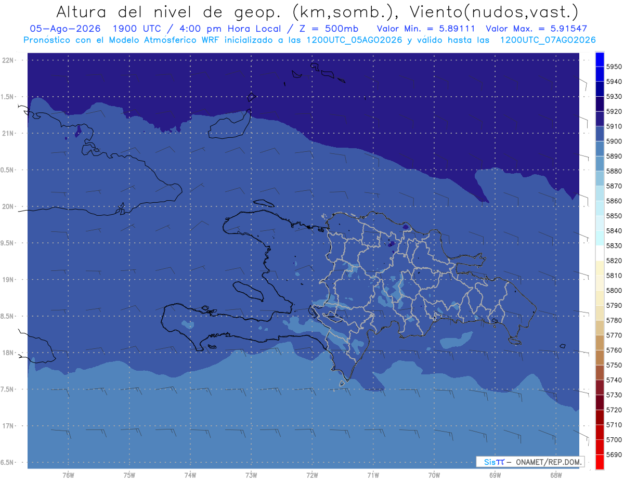Click the 22N latitude label
Image resolution: width=624 pixels, height=482 pixels.
tap(7, 60)
